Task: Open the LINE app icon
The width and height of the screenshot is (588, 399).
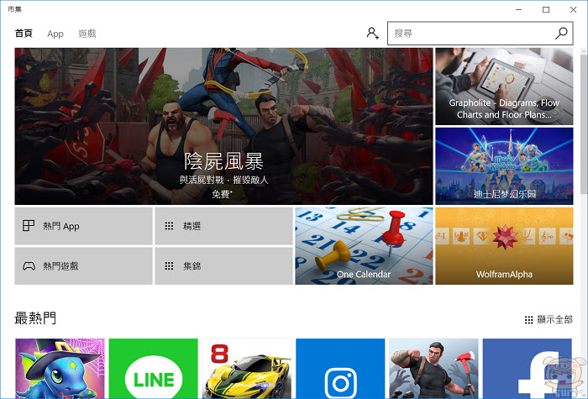Action: tap(154, 368)
